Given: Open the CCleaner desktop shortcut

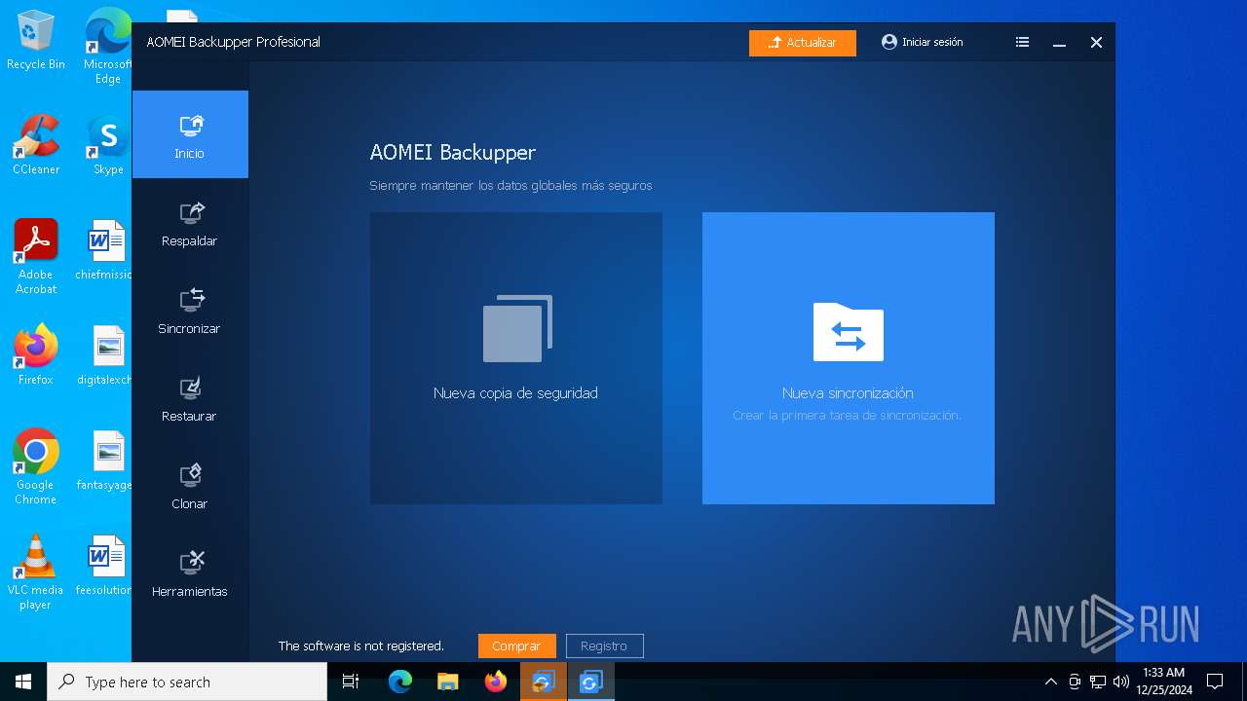Looking at the screenshot, I should point(36,145).
